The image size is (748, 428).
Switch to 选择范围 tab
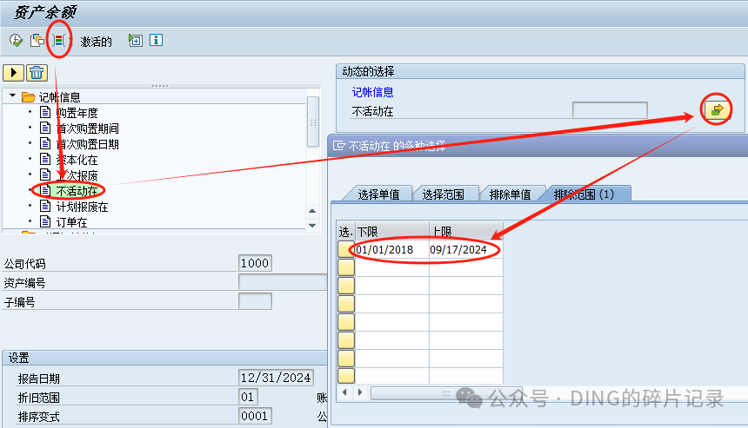tap(444, 194)
